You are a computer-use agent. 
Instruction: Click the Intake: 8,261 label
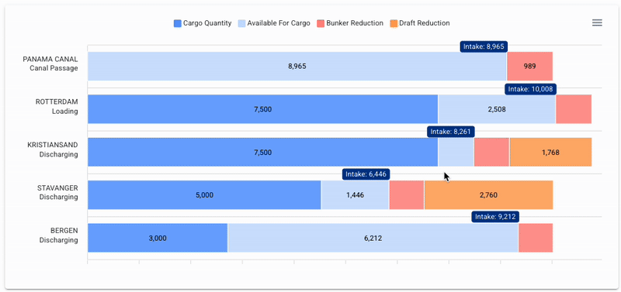tap(451, 132)
